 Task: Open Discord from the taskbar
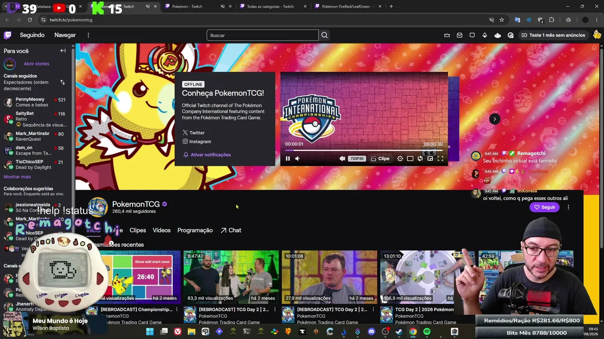coord(371,332)
